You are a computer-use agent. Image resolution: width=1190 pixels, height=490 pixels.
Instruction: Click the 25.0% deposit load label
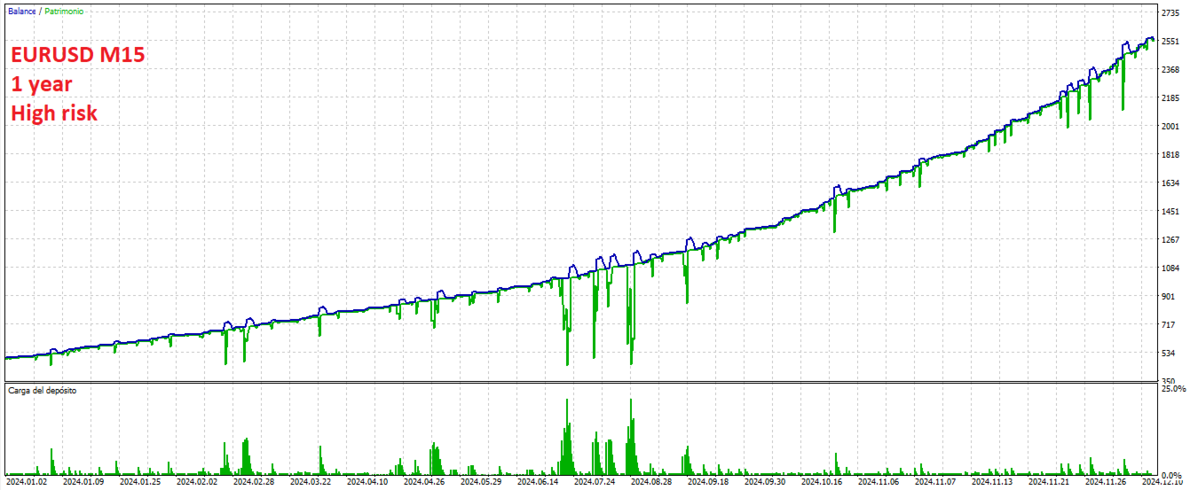1173,389
